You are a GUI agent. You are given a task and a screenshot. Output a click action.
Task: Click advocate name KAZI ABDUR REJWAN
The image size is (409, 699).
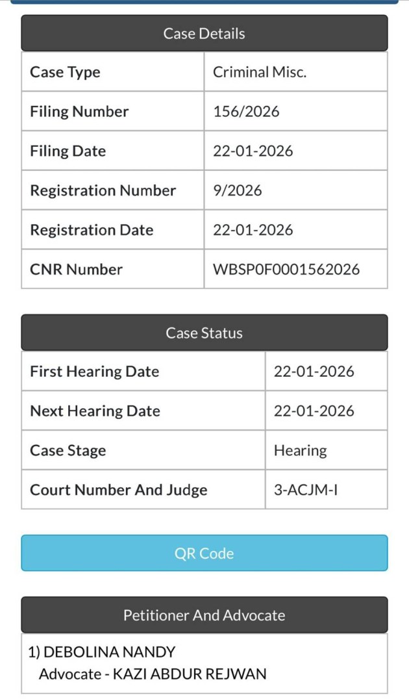click(190, 674)
